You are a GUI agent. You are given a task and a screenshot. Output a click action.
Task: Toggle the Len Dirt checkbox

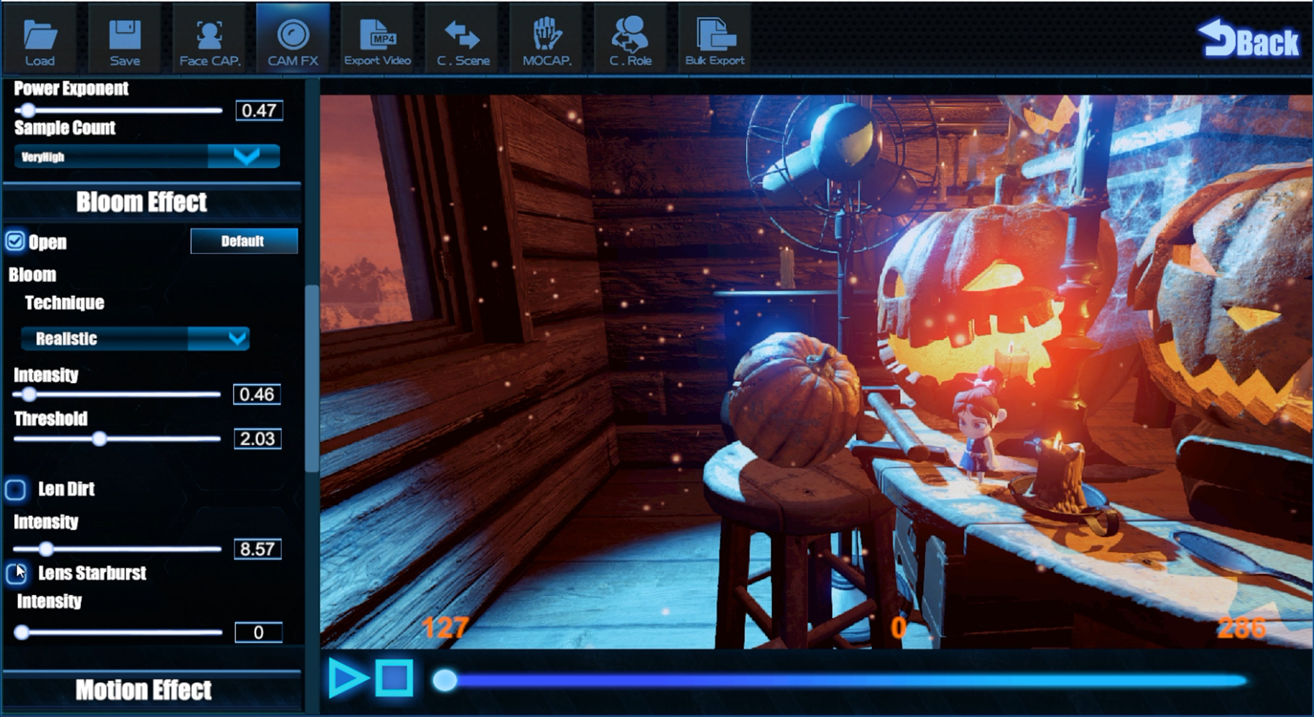16,489
